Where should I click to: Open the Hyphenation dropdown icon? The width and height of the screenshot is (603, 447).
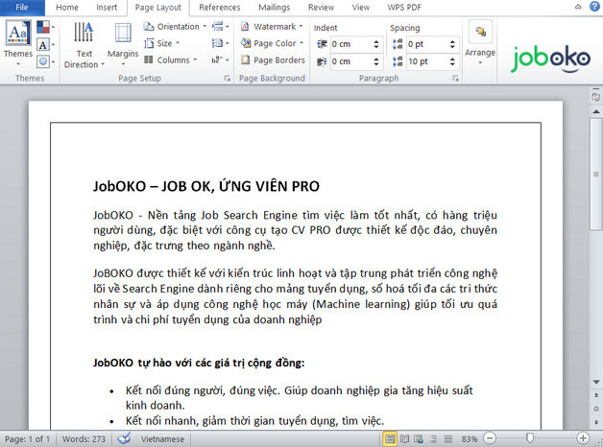pyautogui.click(x=220, y=59)
